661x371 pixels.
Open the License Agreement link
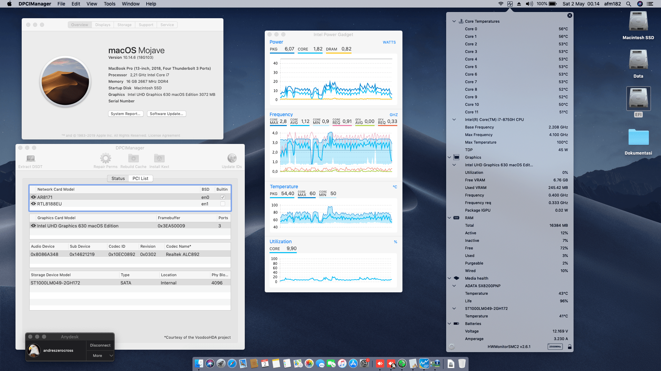(164, 135)
